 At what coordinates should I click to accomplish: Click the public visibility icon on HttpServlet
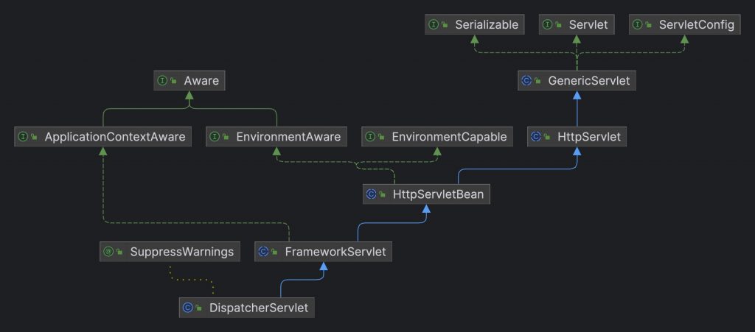pos(549,137)
